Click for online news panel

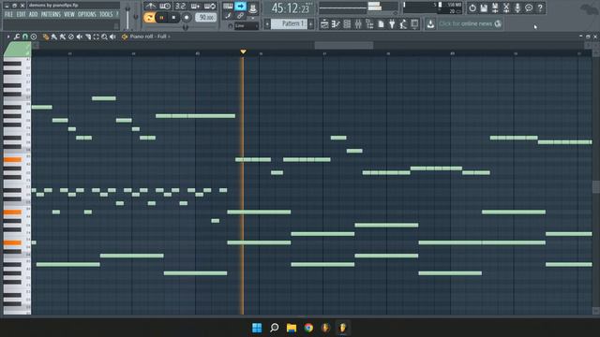point(470,23)
